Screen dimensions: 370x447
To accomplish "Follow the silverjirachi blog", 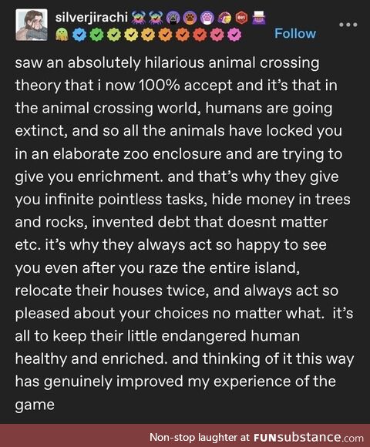I will (x=295, y=33).
